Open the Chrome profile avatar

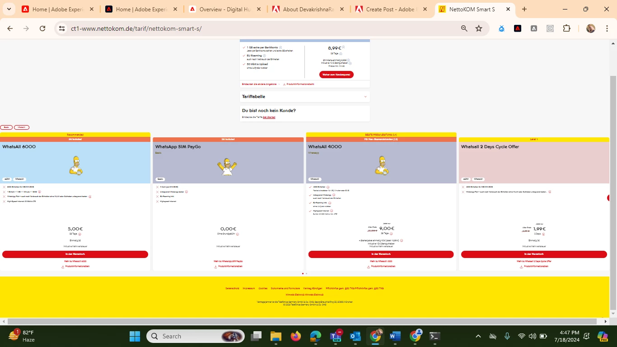coord(591,28)
